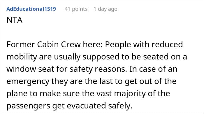Click the word emergency
The height and width of the screenshot is (114, 204).
[x=28, y=82]
